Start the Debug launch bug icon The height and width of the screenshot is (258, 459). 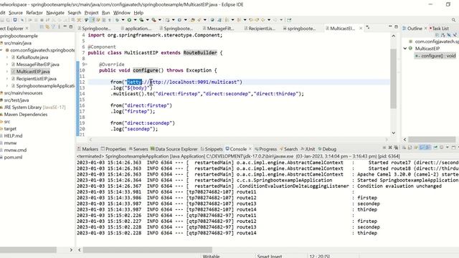[x=117, y=20]
